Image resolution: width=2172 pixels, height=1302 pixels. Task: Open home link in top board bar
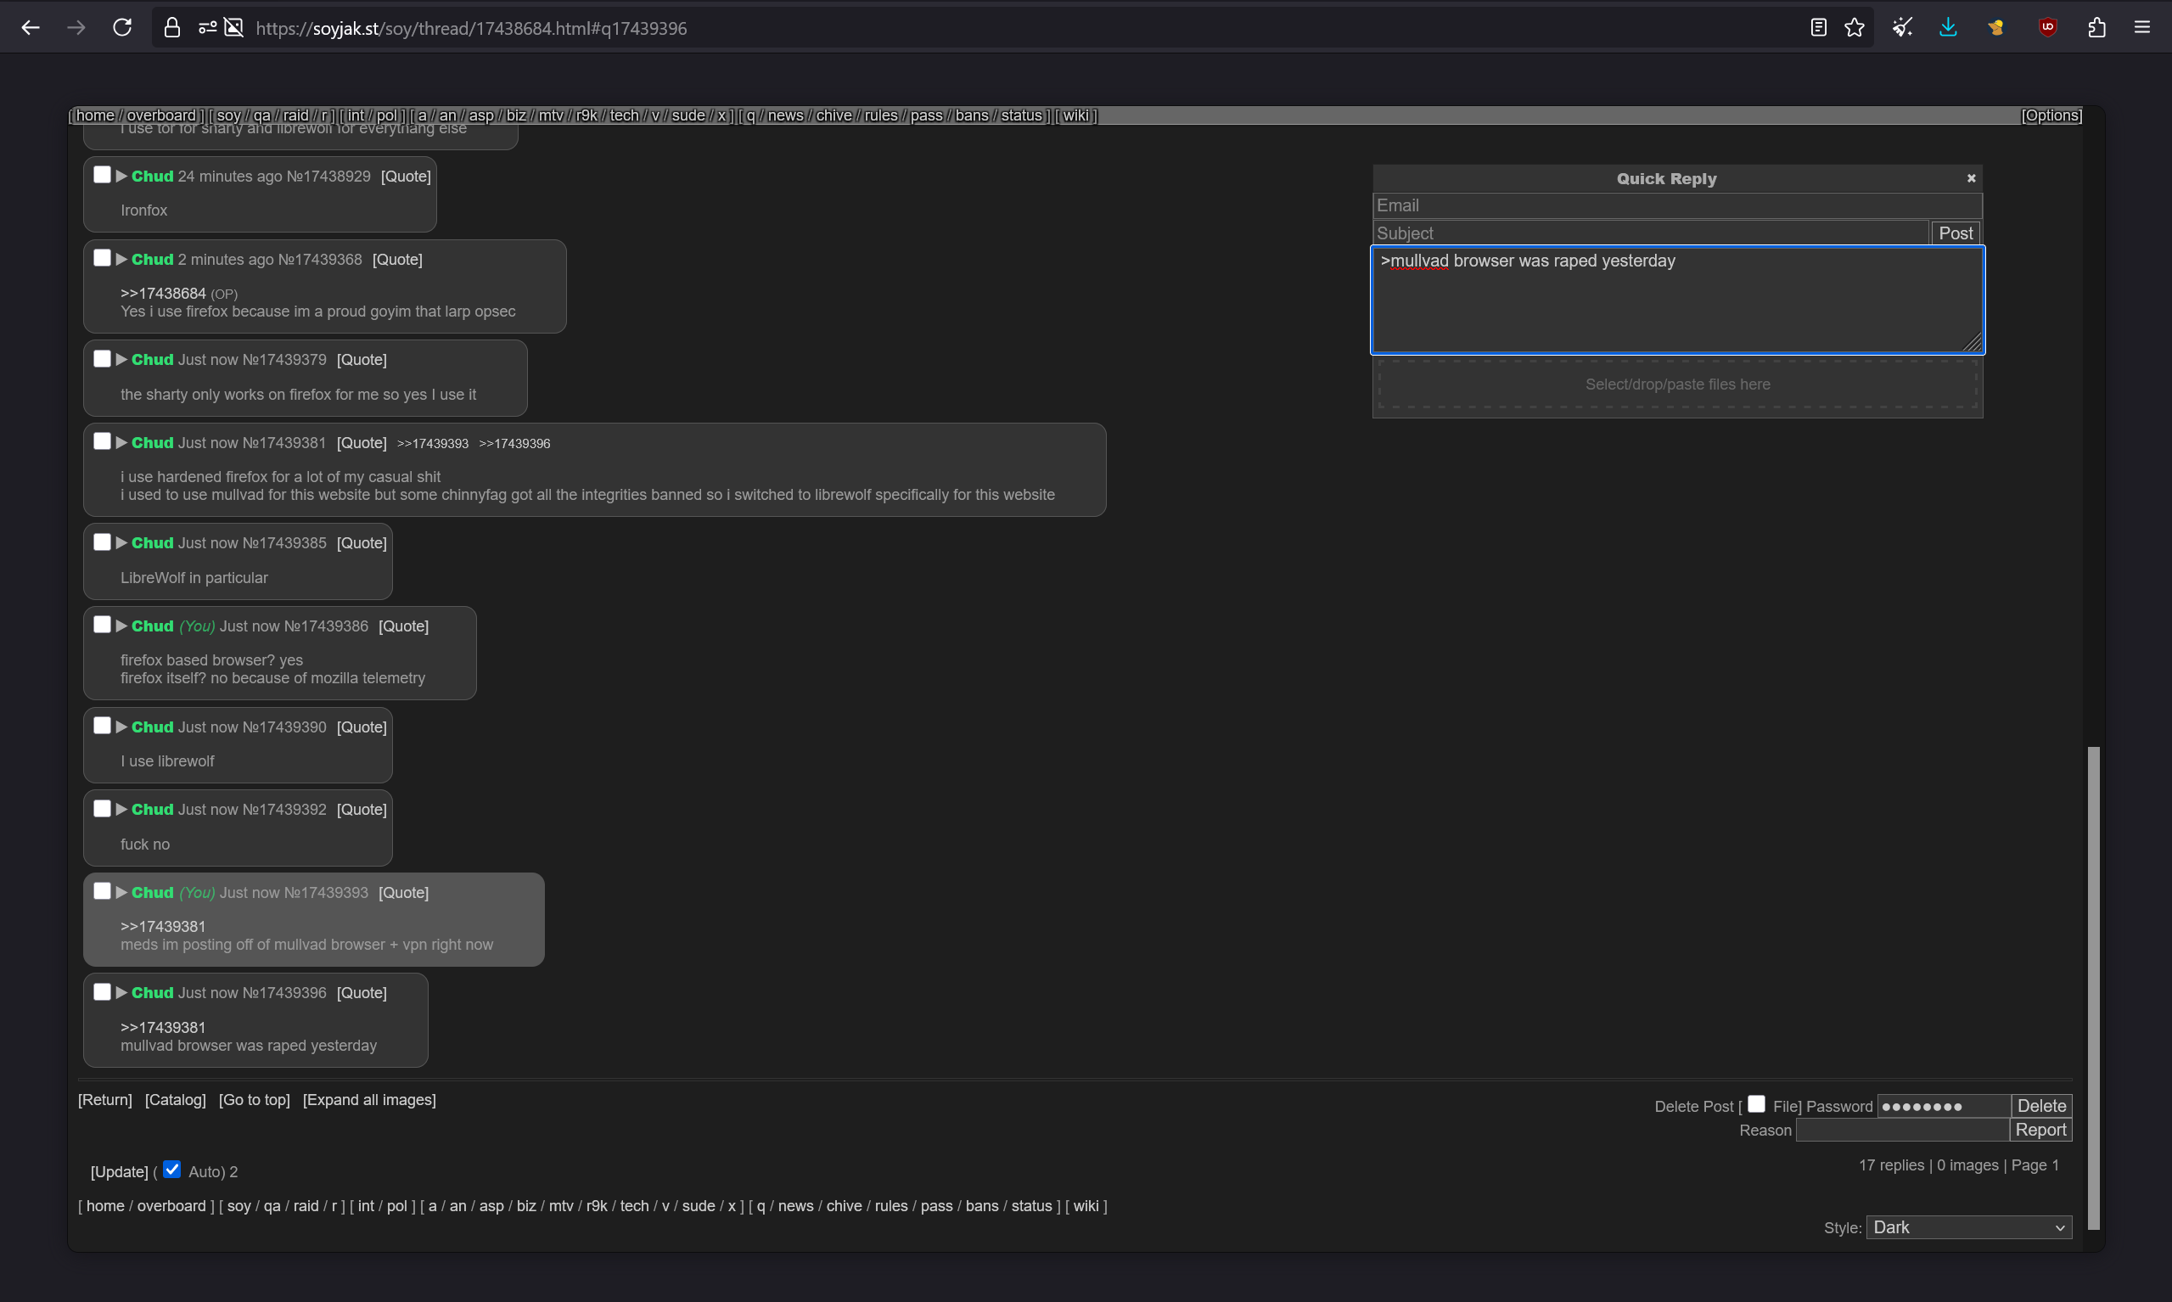[x=95, y=115]
